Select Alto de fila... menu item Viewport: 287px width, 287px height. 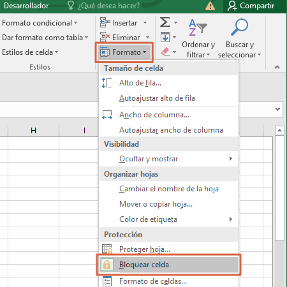(x=169, y=83)
